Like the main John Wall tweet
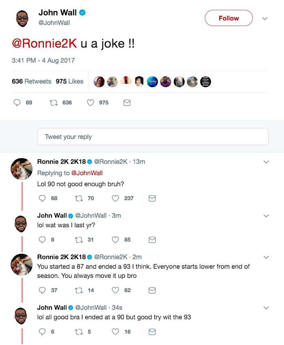Screen dimensions: 284x345 pos(90,103)
